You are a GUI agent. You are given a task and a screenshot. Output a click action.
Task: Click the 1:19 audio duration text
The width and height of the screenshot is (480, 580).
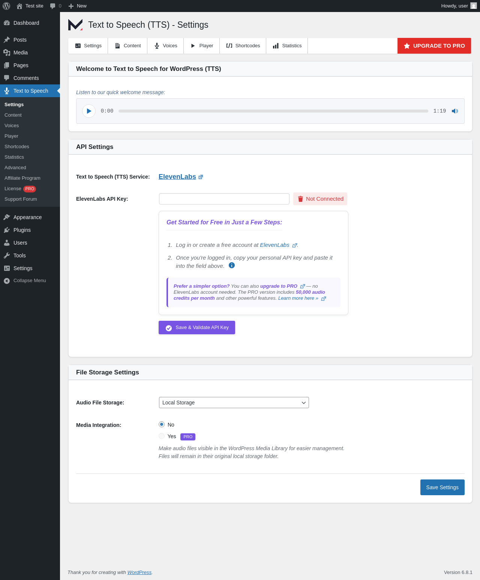point(439,111)
